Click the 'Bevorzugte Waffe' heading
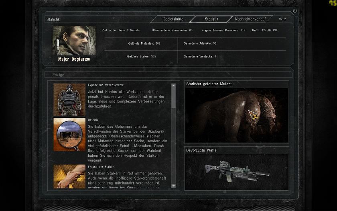This screenshot has width=337, height=211. (201, 150)
